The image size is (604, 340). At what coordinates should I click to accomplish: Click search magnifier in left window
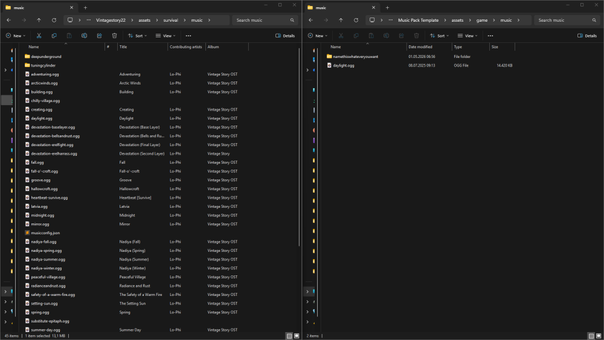point(292,20)
